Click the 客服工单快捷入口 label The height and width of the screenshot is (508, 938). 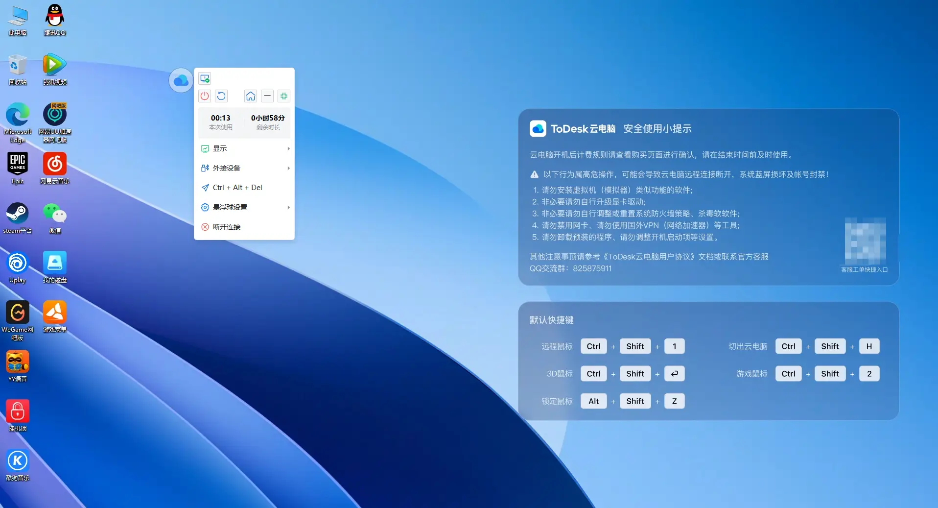pyautogui.click(x=864, y=270)
